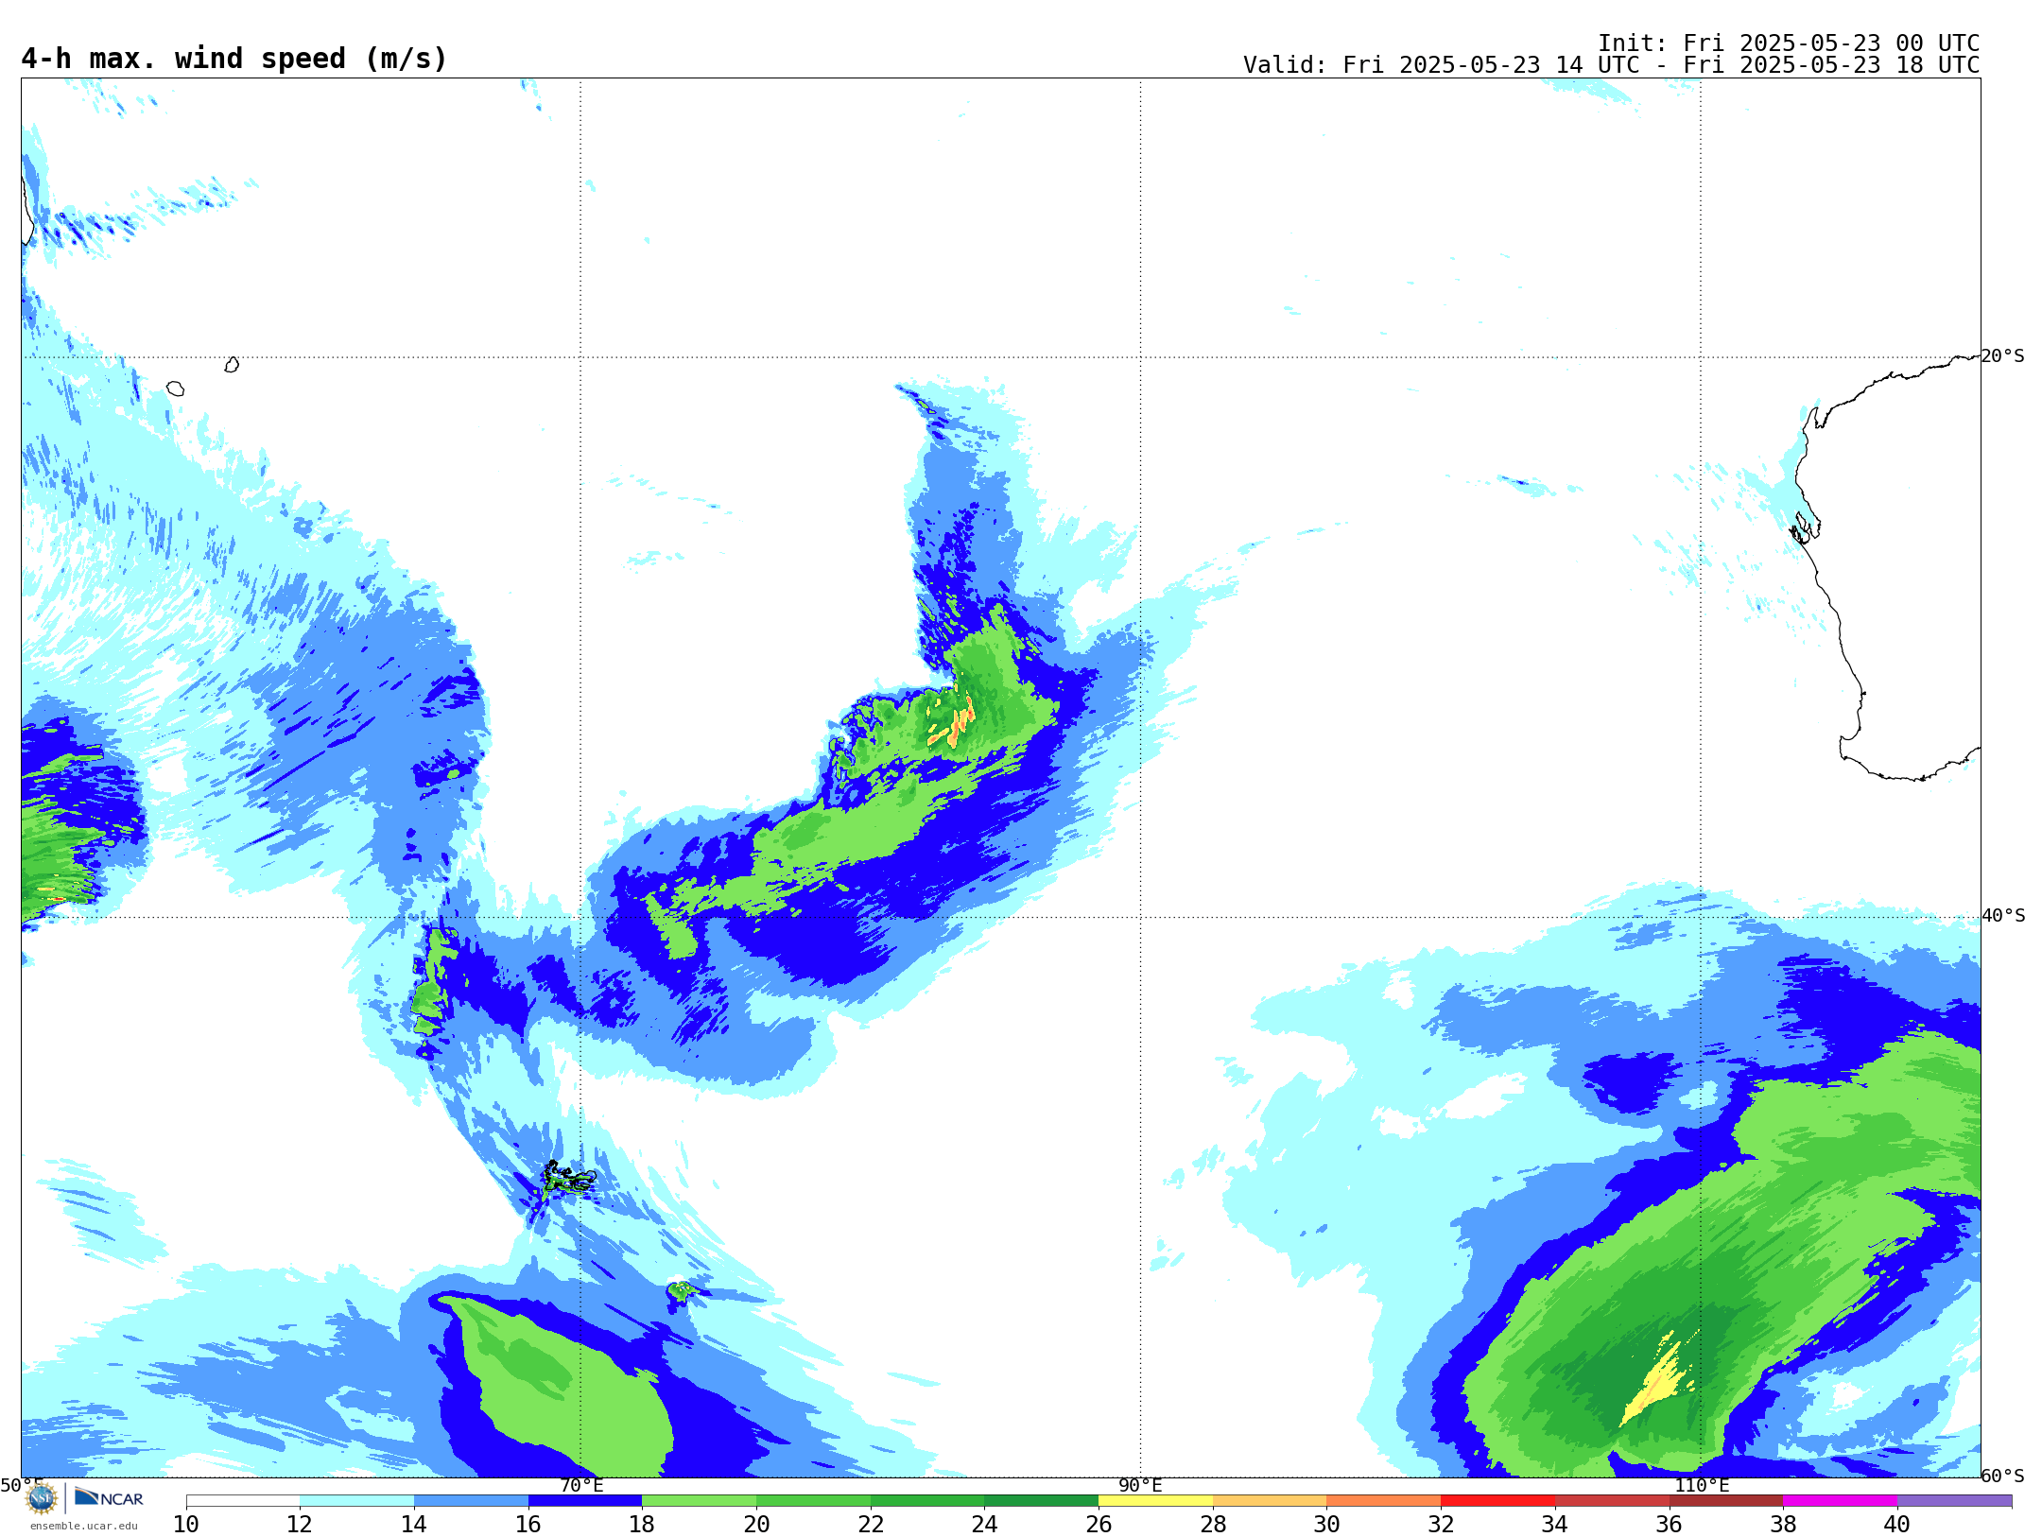Click the colorbar tick label 24
The height and width of the screenshot is (1537, 2042).
[984, 1524]
